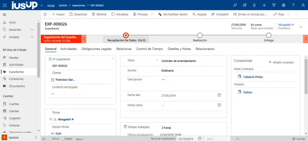Click Añadir conexión button
Viewport: 308px width, 142px height.
pos(281,62)
